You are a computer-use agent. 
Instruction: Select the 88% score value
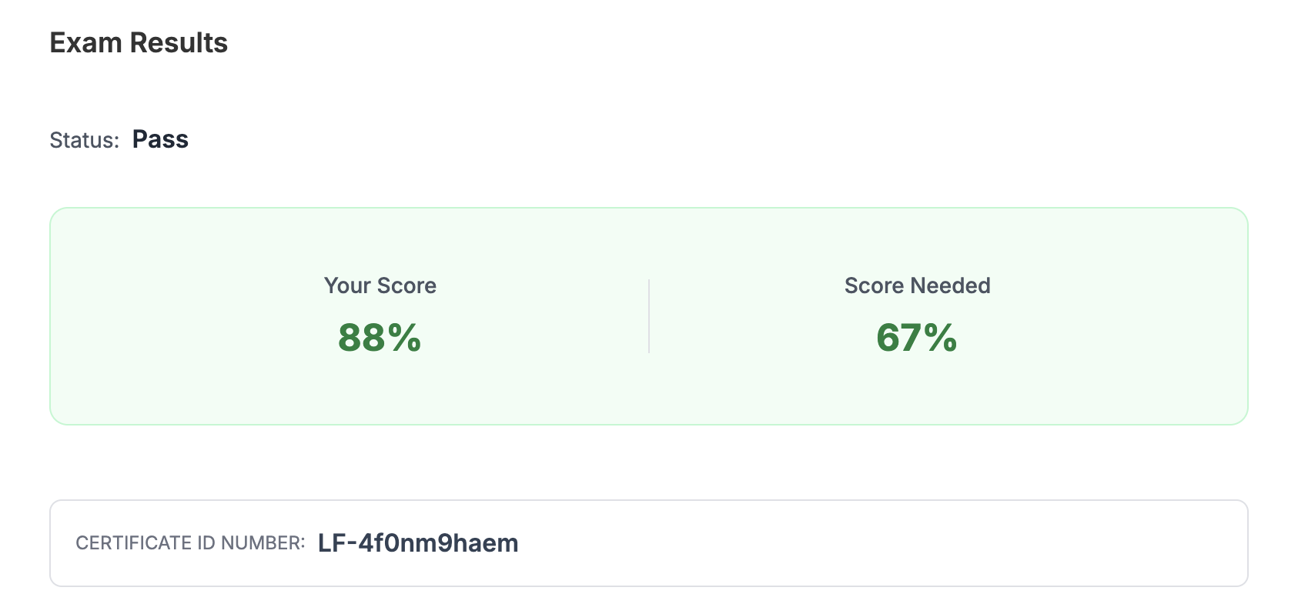pos(380,338)
